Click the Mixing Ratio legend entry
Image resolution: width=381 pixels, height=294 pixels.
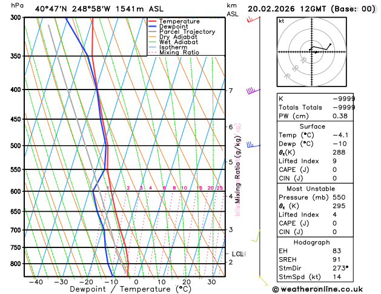click(179, 53)
